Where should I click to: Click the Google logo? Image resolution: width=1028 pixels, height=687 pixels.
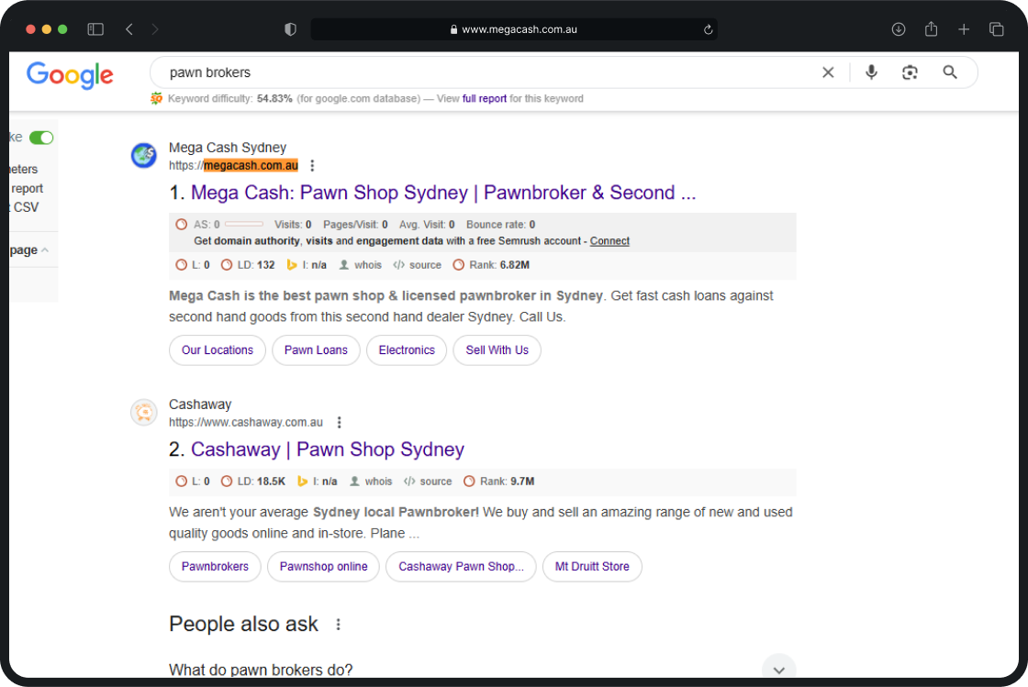[x=70, y=74]
